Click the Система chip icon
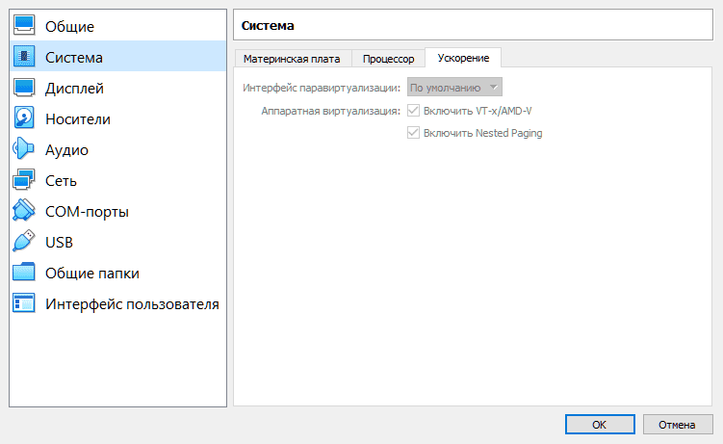The image size is (723, 444). [x=24, y=57]
